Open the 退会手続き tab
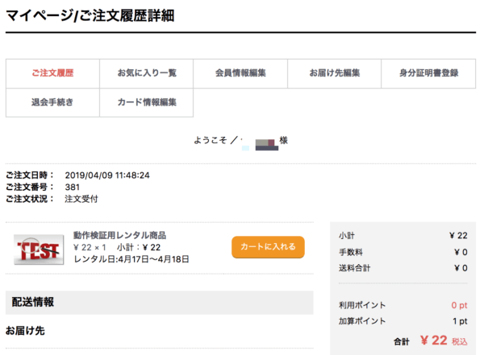 [52, 102]
